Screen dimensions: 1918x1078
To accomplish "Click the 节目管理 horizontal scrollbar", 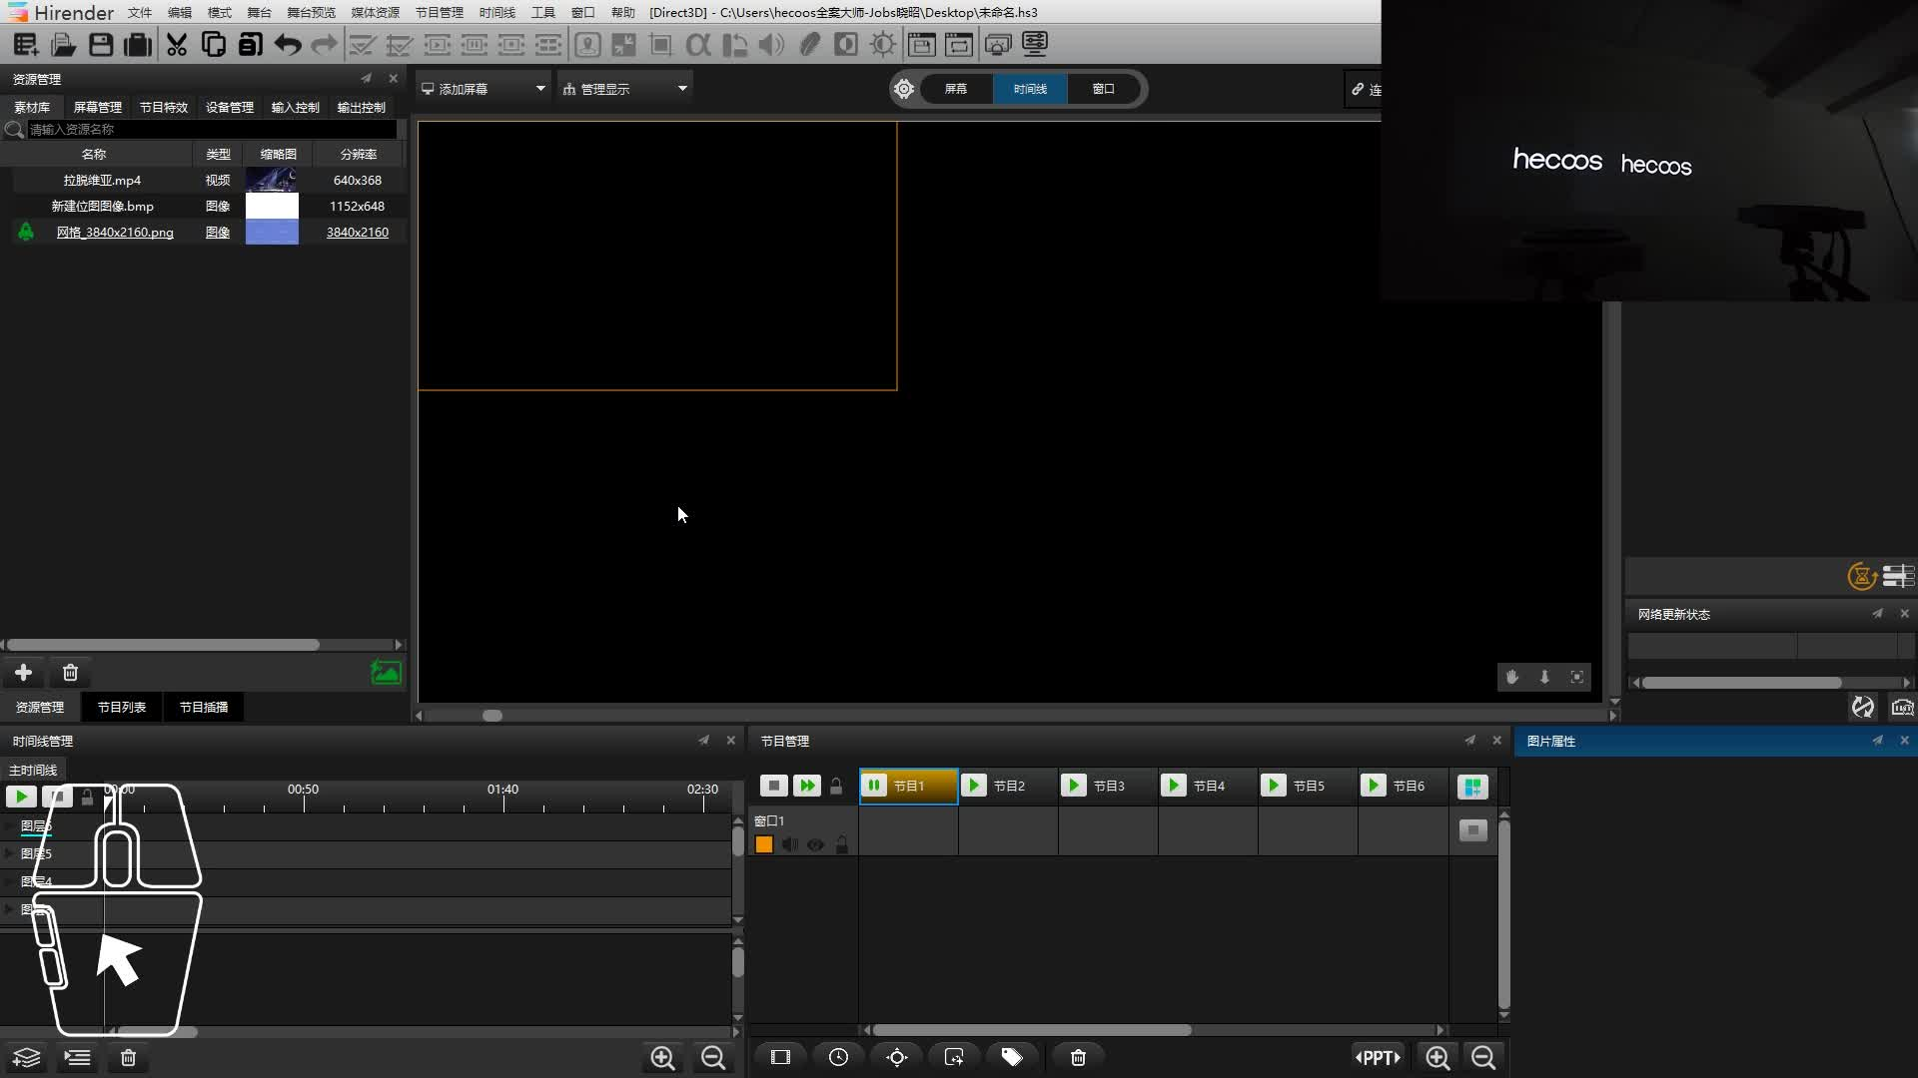I will coord(1032,1029).
